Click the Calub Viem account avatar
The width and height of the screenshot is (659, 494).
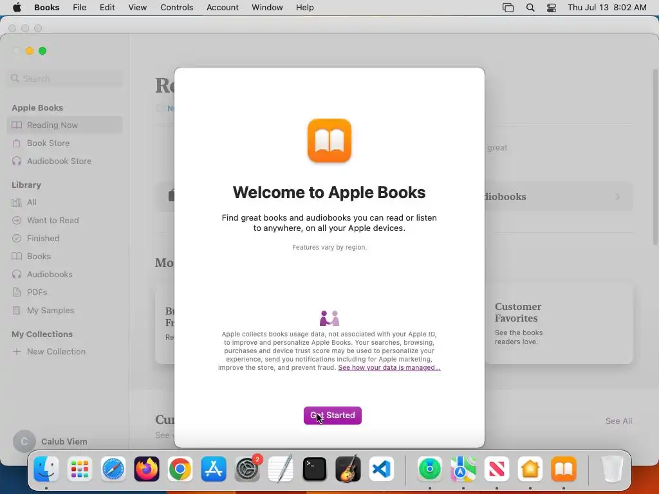point(24,441)
